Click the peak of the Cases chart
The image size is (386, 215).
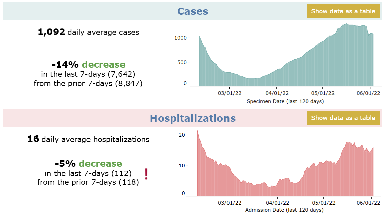click(x=347, y=25)
